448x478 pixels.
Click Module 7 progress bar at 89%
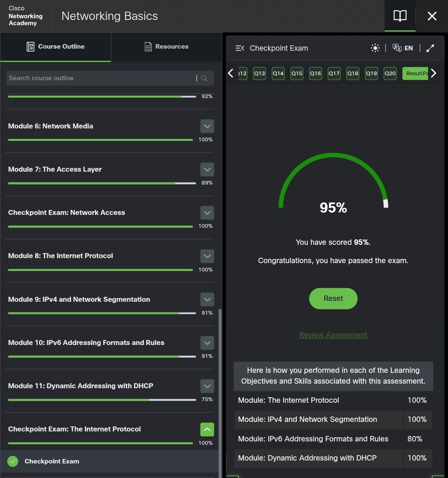click(102, 183)
